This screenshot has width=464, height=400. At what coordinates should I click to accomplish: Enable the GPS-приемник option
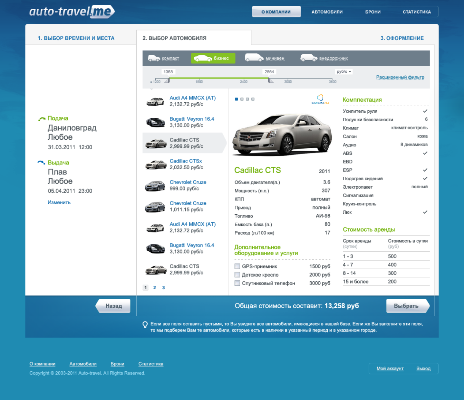point(237,266)
